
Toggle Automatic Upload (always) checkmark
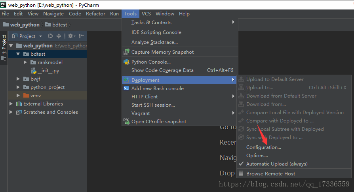[241, 164]
